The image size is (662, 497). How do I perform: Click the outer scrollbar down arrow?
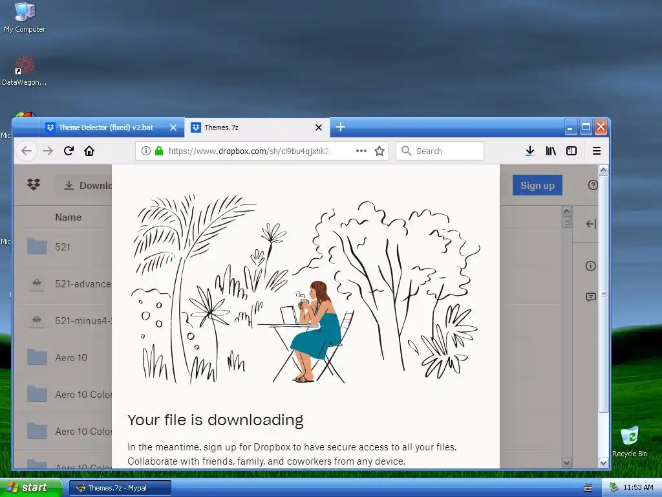604,463
